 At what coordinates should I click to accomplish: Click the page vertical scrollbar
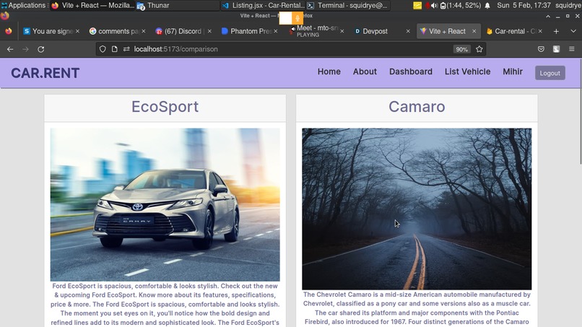coord(580,111)
